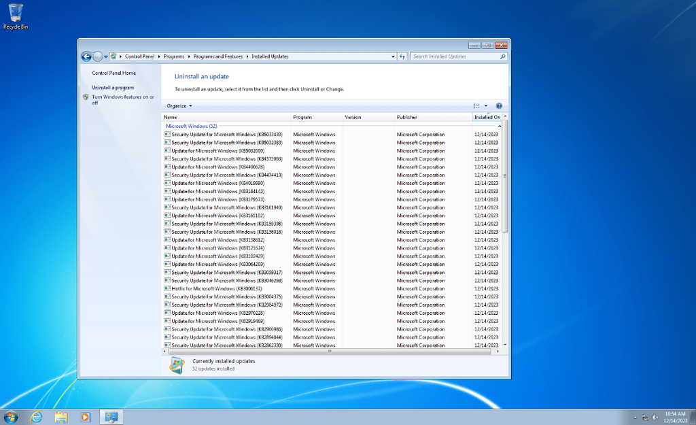Open Recycle Bin on desktop
Image resolution: width=696 pixels, height=425 pixels.
point(16,17)
